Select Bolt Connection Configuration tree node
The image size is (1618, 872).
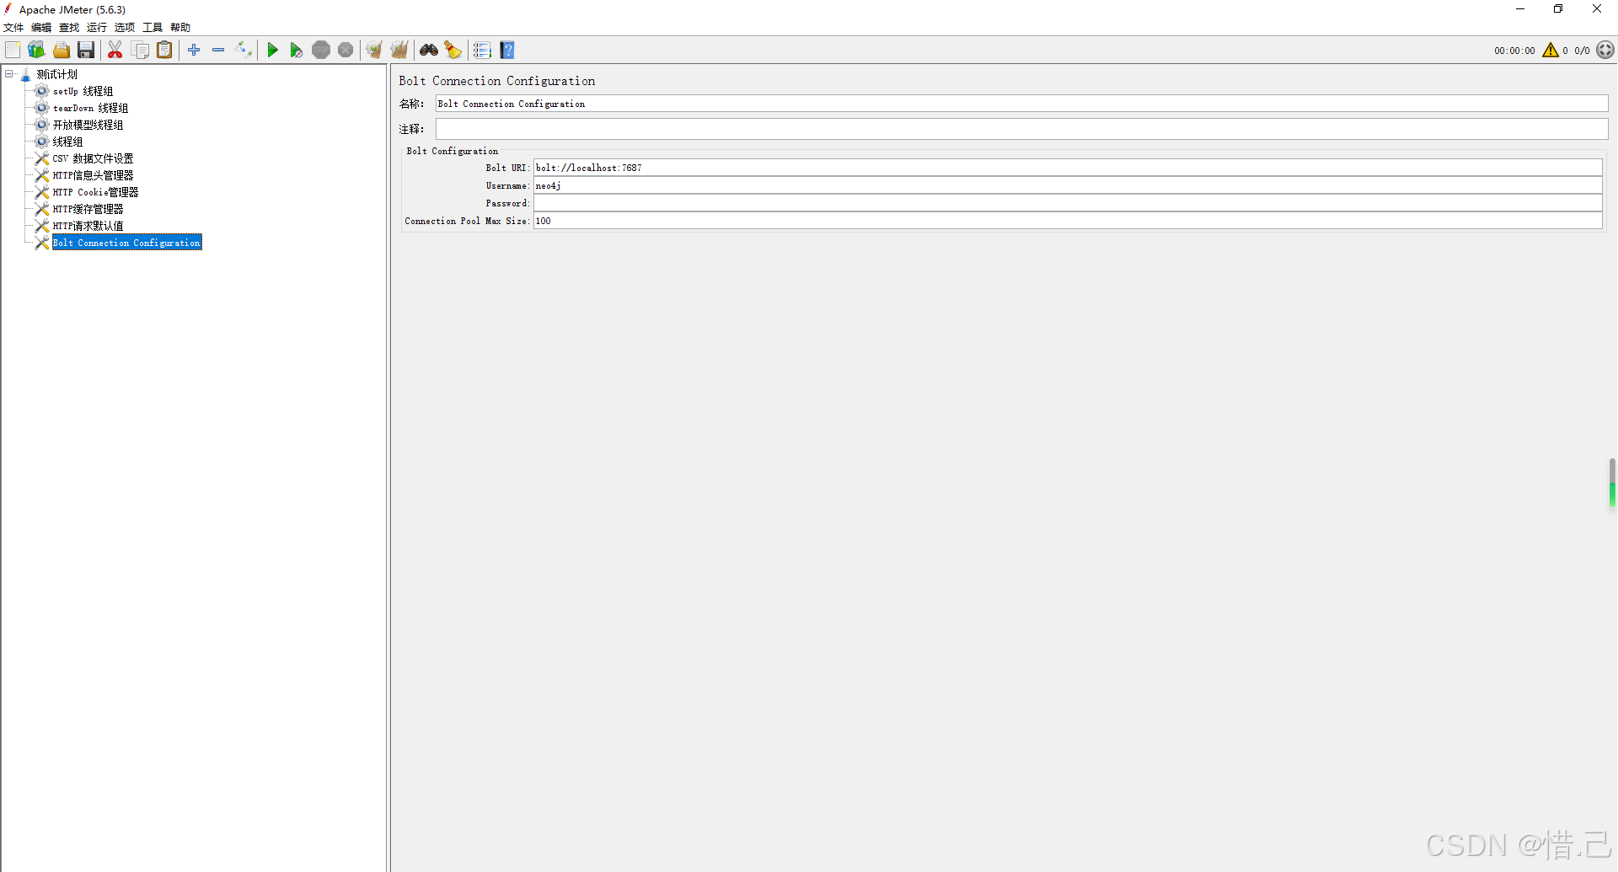[x=126, y=243]
